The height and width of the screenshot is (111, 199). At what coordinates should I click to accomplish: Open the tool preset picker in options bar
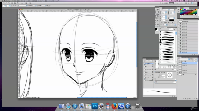coord(5,6)
